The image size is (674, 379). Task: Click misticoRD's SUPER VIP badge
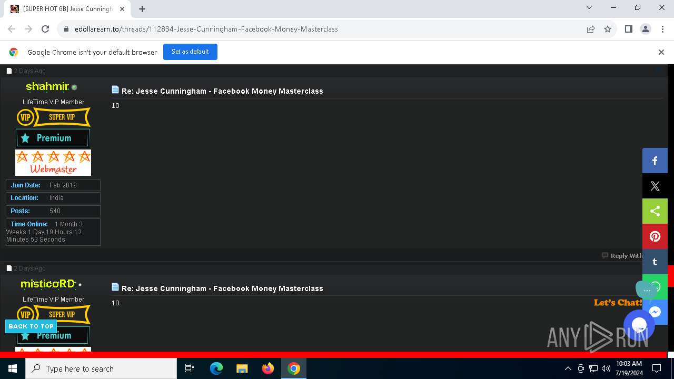coord(53,314)
